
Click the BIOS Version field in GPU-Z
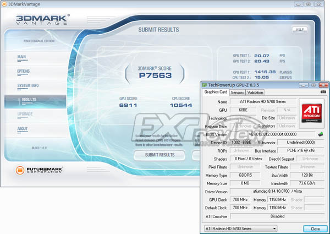click(273, 134)
